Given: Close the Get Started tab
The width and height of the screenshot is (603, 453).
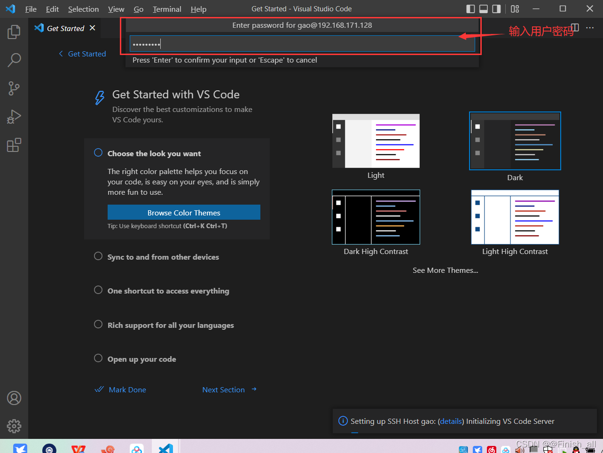Looking at the screenshot, I should 93,28.
